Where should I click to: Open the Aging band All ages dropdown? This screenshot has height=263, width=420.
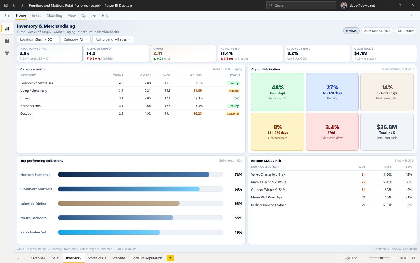click(x=113, y=39)
